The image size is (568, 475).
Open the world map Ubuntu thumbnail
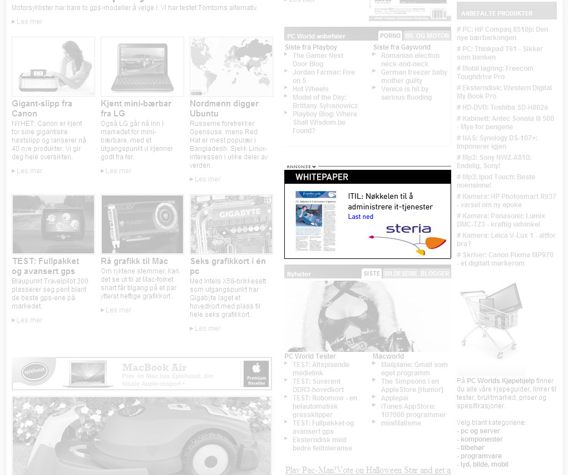point(231,67)
